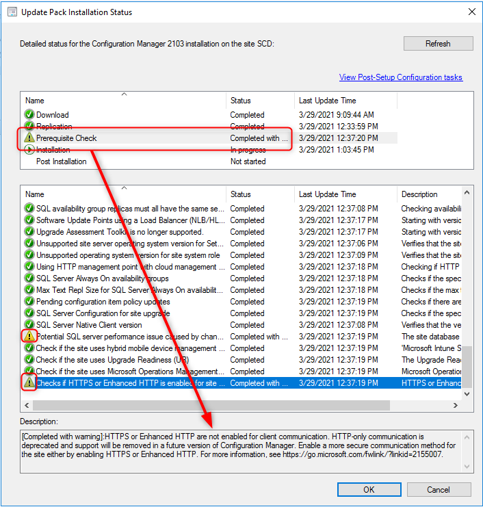This screenshot has height=507, width=483.
Task: Click check icon for Max Text Repl Size row
Action: 29,289
